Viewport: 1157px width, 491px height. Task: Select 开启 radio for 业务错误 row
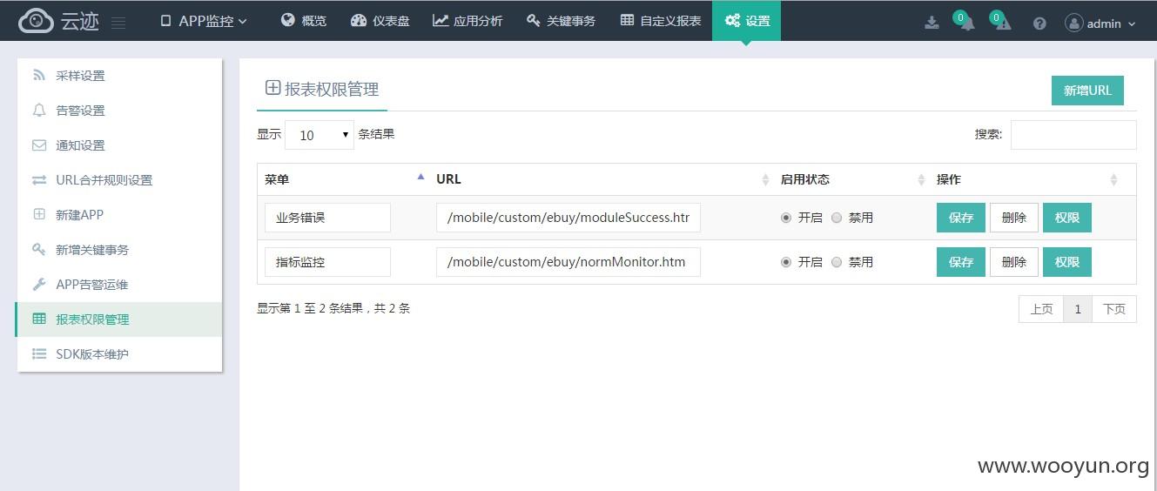pyautogui.click(x=786, y=218)
